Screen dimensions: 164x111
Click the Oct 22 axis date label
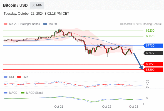106,107
